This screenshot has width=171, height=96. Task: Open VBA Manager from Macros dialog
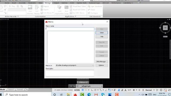point(102,62)
